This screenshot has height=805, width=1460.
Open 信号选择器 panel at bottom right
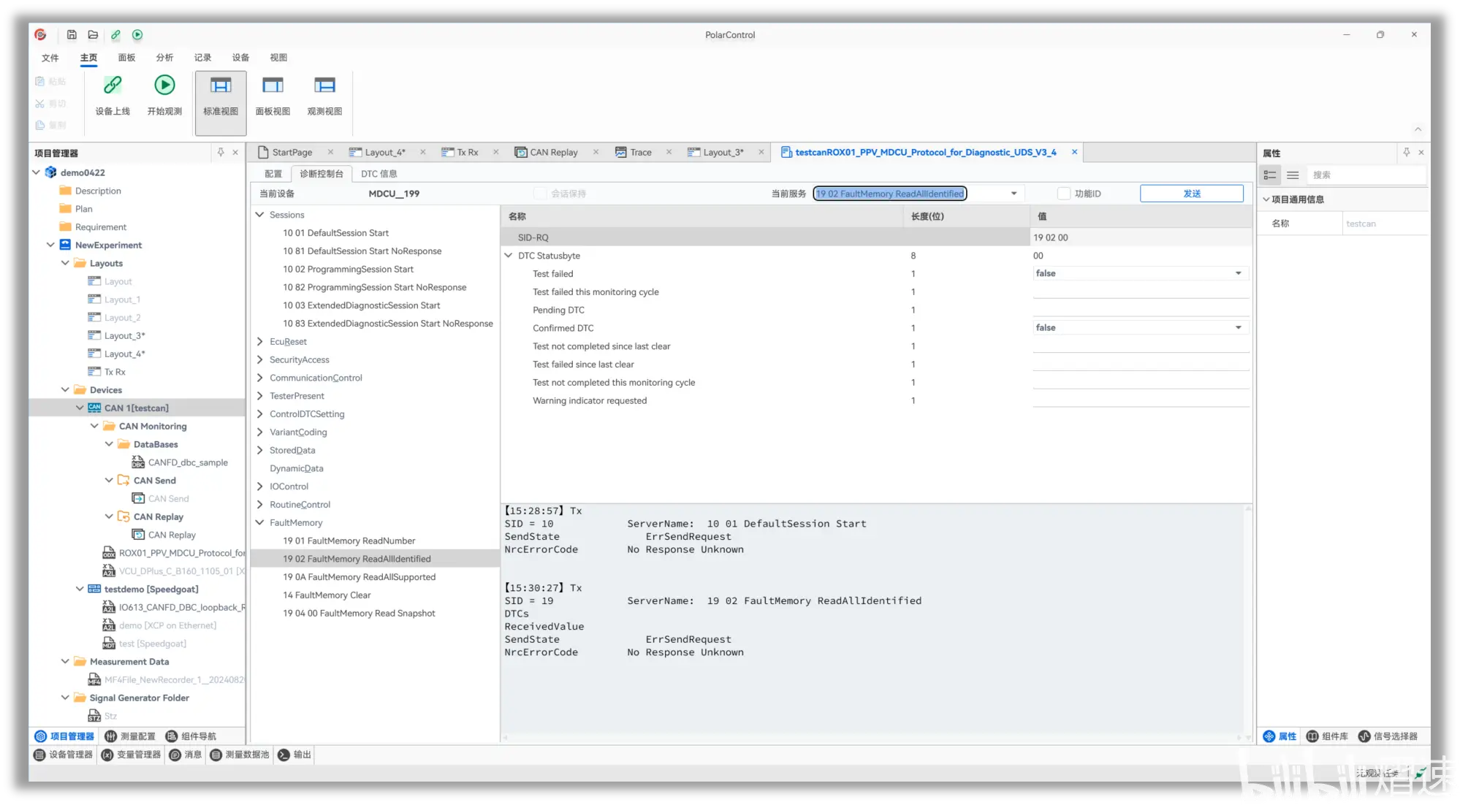pyautogui.click(x=1388, y=736)
